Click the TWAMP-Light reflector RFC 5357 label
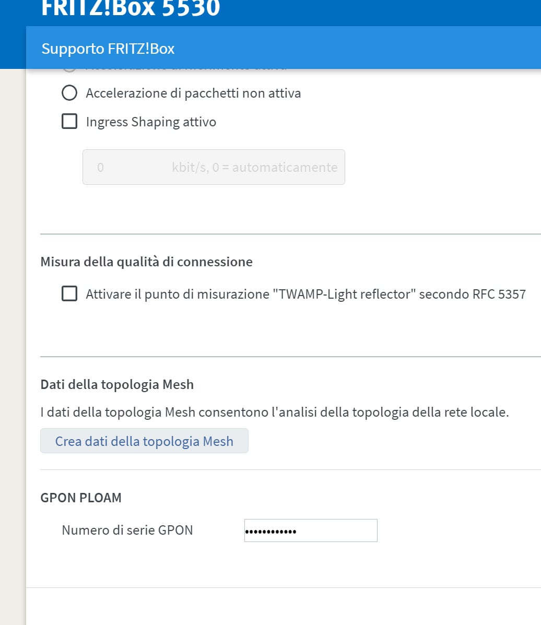 (305, 294)
